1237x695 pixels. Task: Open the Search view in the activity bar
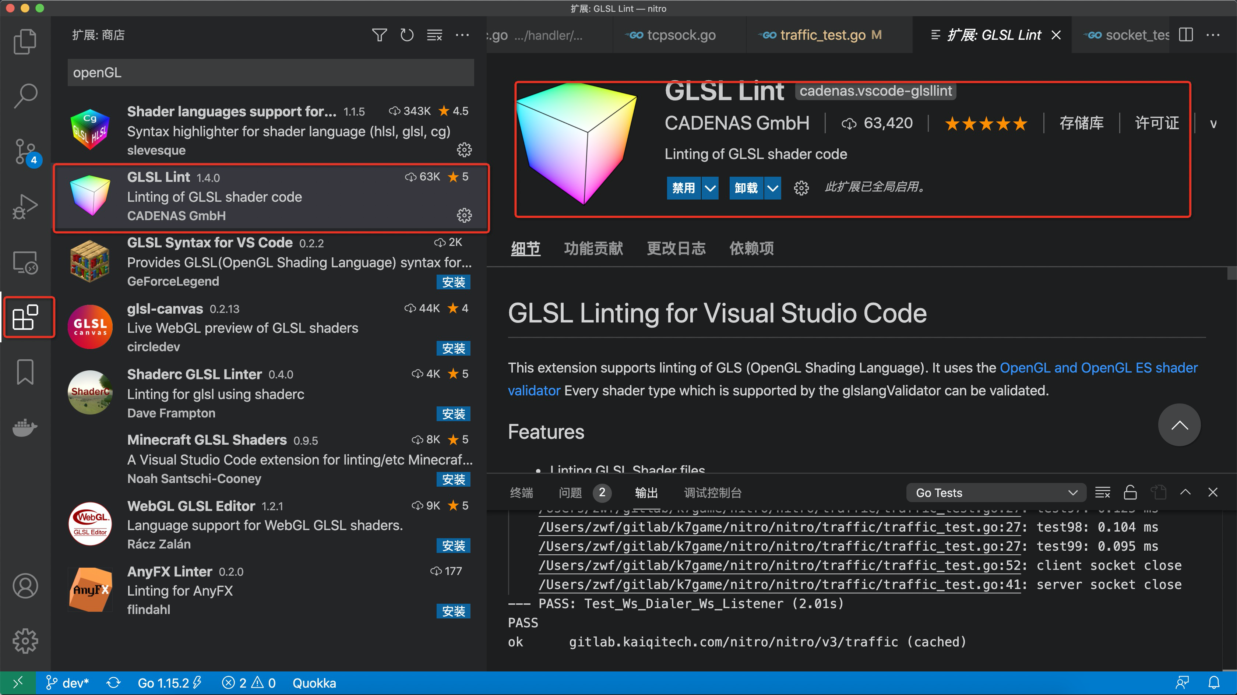[25, 96]
